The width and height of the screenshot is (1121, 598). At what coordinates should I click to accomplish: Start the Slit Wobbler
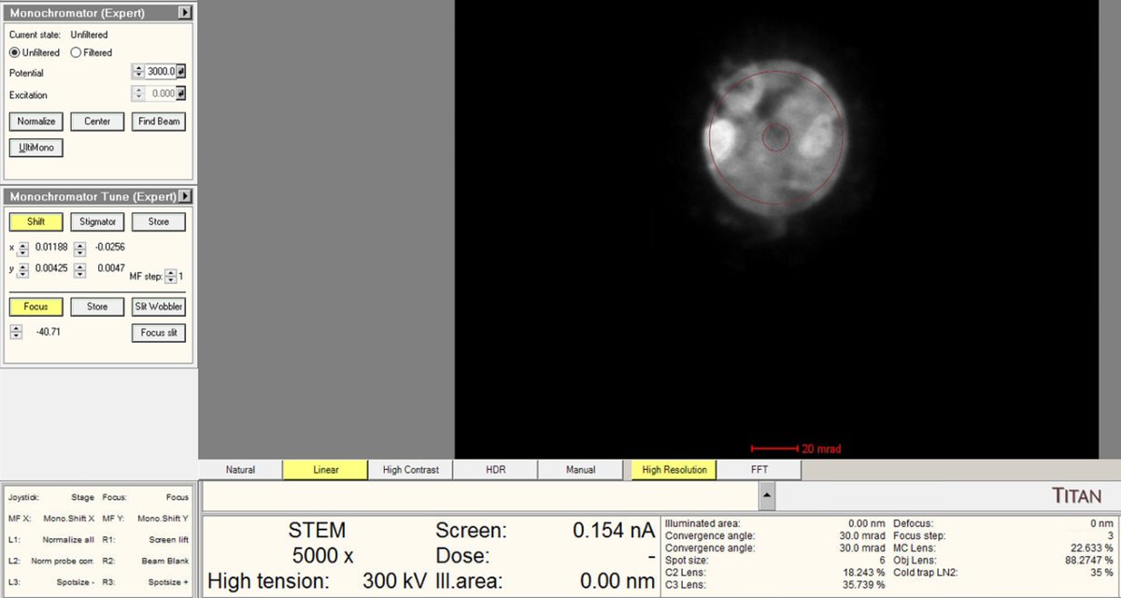pos(158,306)
